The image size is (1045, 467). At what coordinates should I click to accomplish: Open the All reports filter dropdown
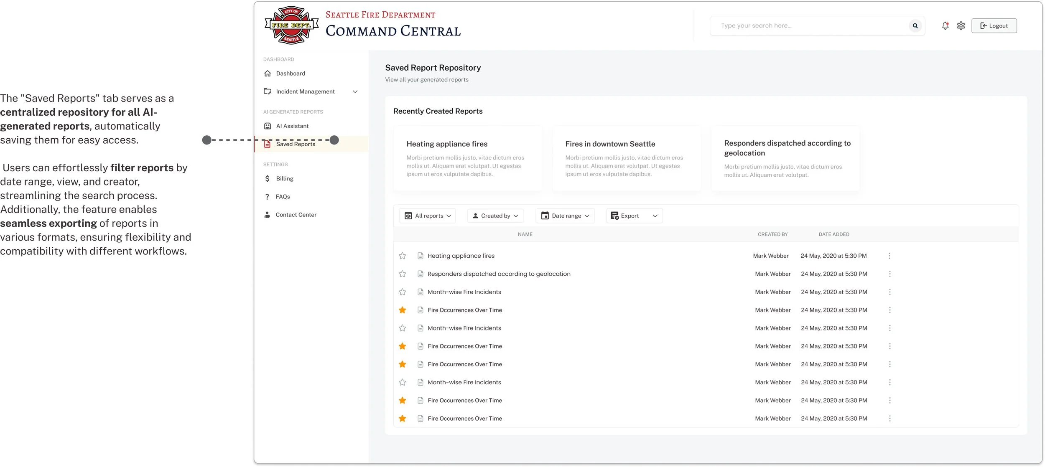click(x=428, y=216)
